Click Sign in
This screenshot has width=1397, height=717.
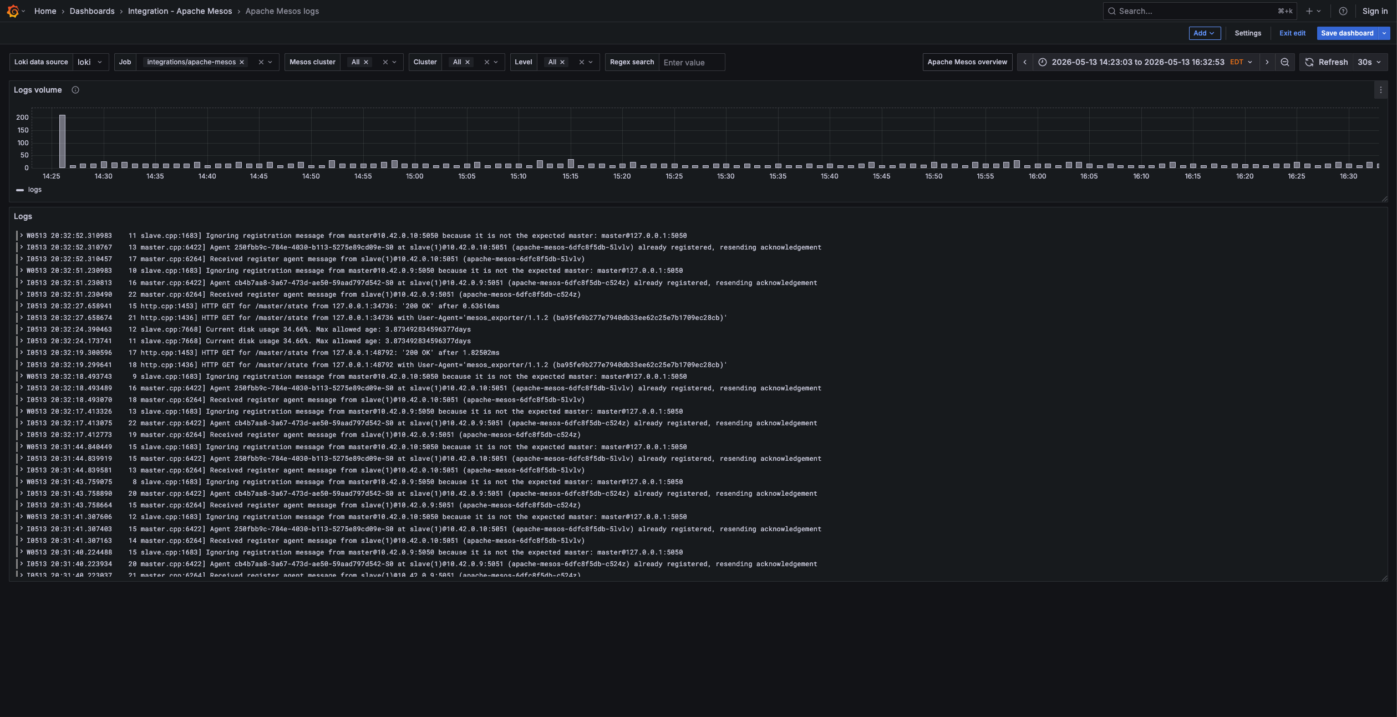click(1375, 11)
